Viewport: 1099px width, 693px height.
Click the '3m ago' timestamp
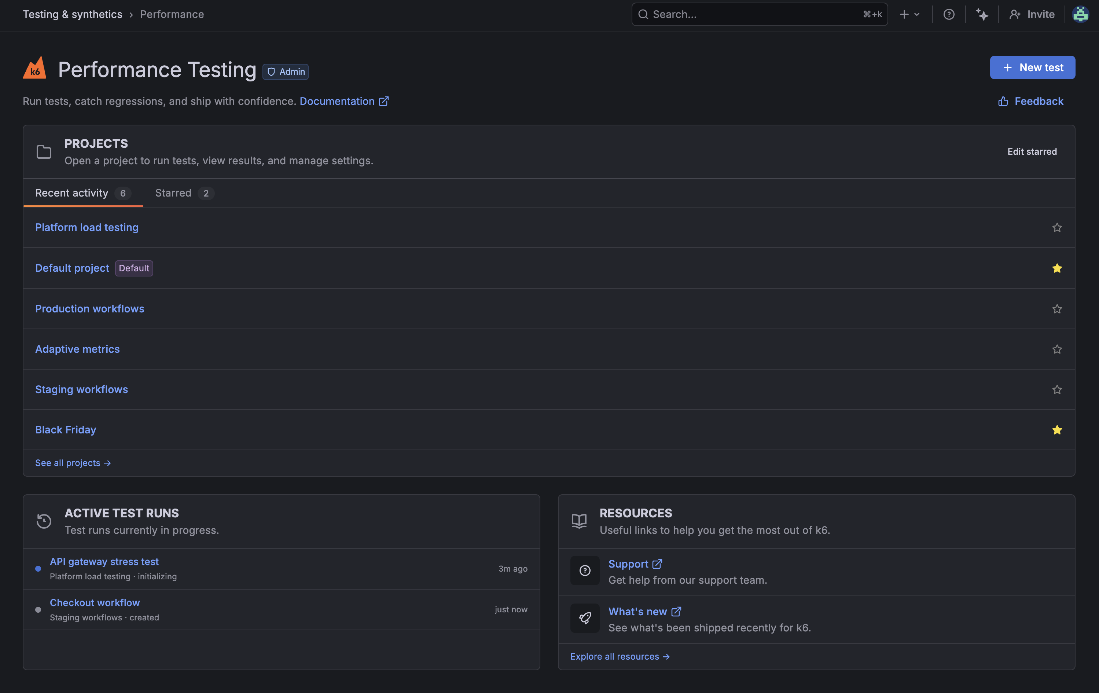513,569
